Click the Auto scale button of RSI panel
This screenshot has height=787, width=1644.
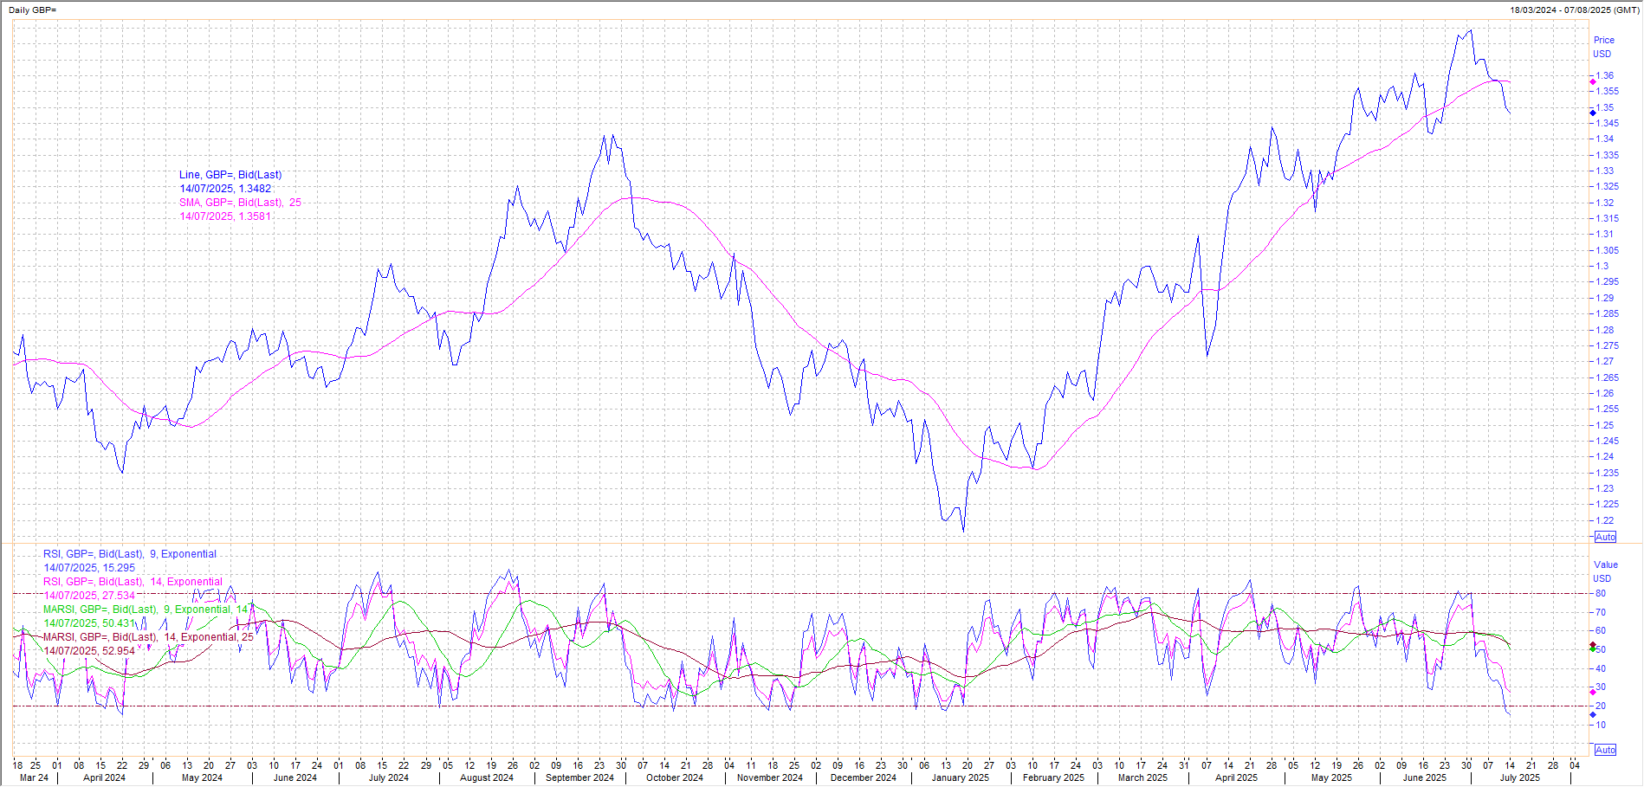(x=1605, y=750)
